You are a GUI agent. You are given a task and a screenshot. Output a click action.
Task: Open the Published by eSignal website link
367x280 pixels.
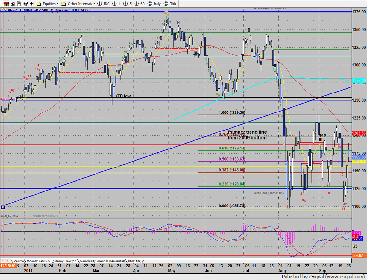(x=323, y=277)
